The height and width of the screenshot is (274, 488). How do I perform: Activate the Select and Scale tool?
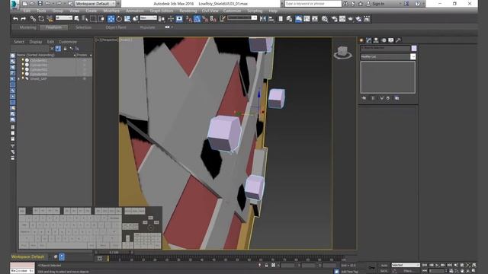click(x=127, y=19)
